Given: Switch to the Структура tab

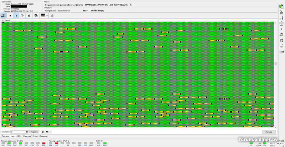Looking at the screenshot, I should [x=27, y=136].
